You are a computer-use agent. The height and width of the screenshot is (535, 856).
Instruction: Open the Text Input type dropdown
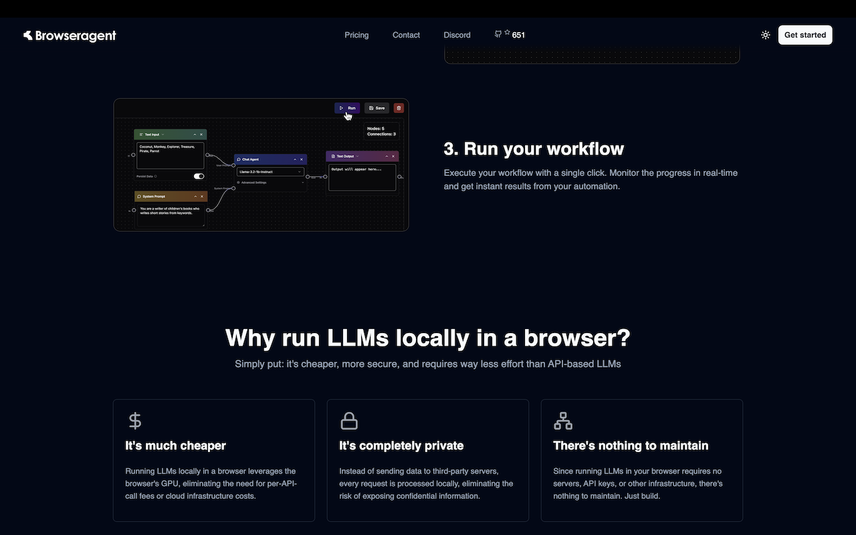(163, 134)
